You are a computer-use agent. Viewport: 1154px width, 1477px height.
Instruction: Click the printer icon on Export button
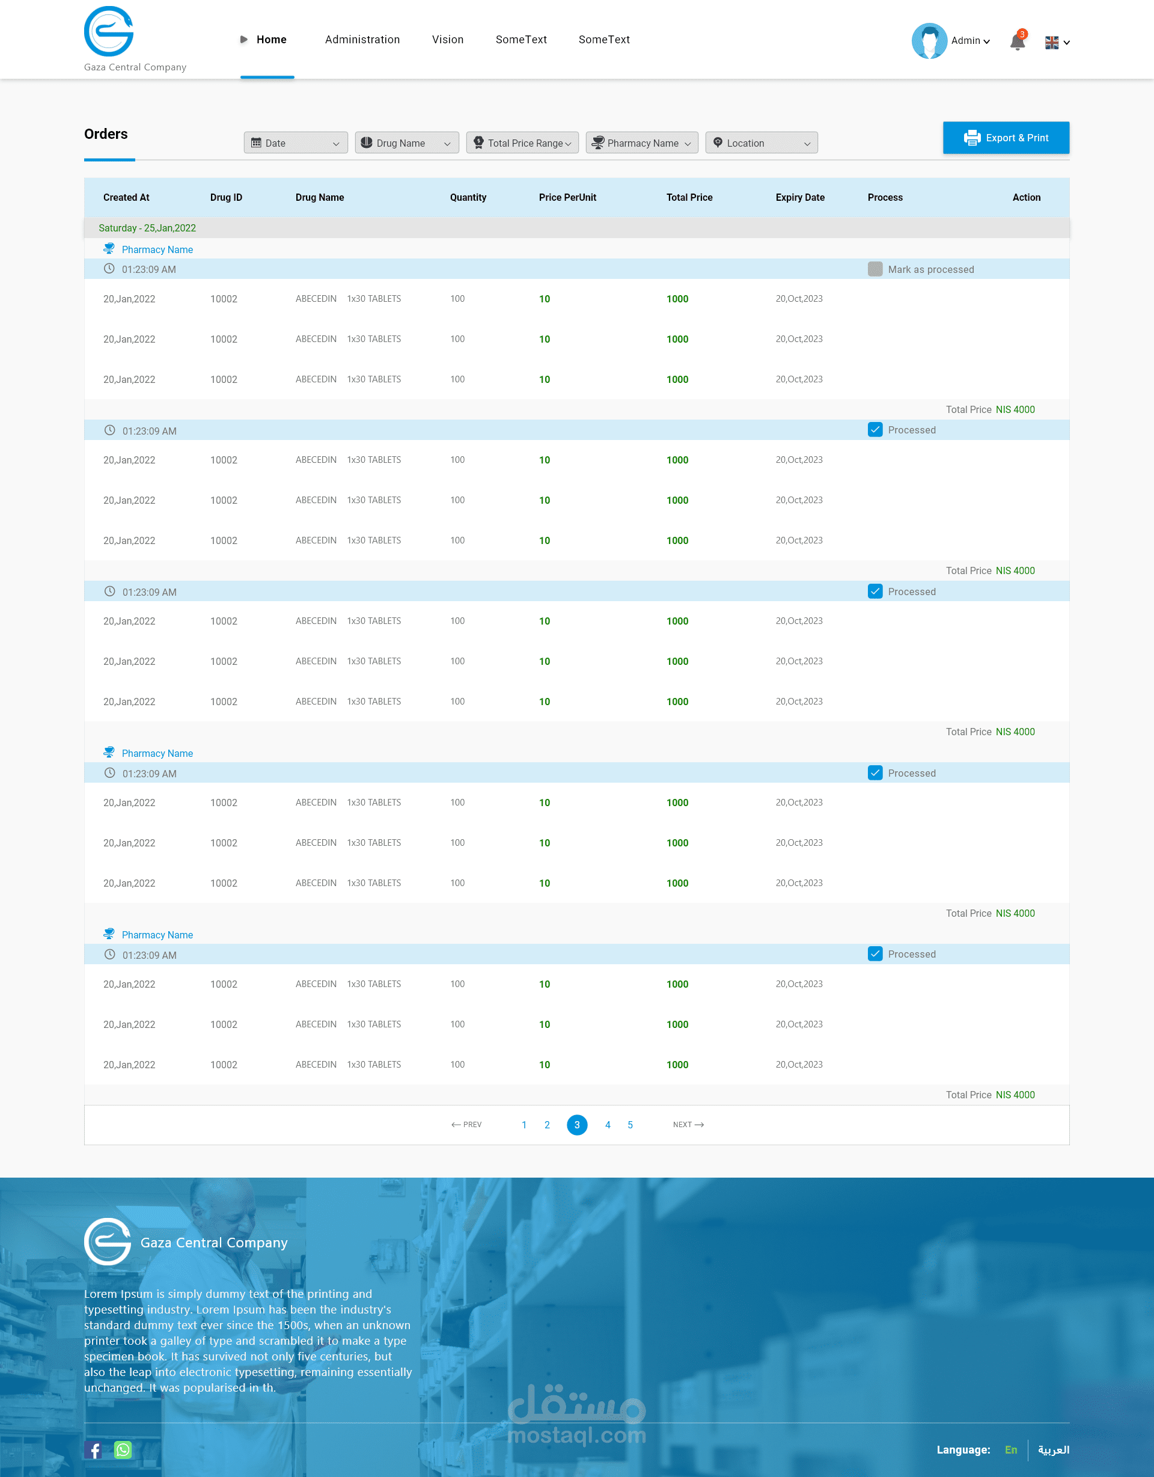coord(971,138)
